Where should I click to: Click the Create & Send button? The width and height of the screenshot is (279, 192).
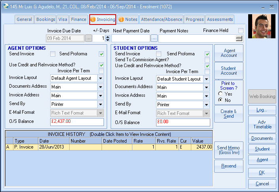click(x=228, y=114)
